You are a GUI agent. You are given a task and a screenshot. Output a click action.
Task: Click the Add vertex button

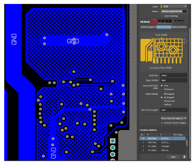click(x=173, y=157)
